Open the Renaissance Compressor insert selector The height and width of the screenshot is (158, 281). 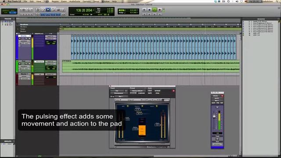pos(119,93)
